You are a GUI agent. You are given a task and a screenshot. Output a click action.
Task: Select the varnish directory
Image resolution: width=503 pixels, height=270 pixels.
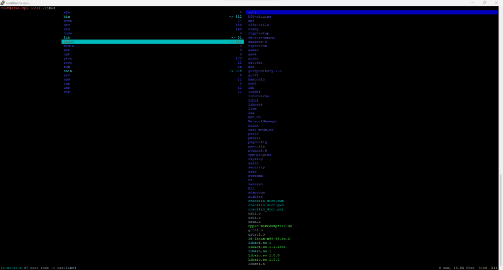coord(255,184)
